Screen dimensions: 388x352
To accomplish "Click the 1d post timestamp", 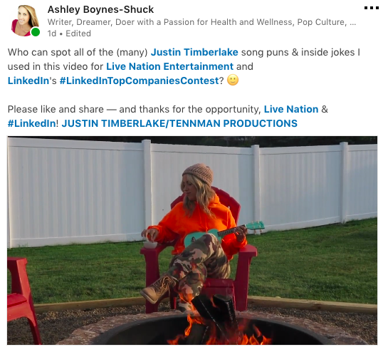I will pos(52,33).
